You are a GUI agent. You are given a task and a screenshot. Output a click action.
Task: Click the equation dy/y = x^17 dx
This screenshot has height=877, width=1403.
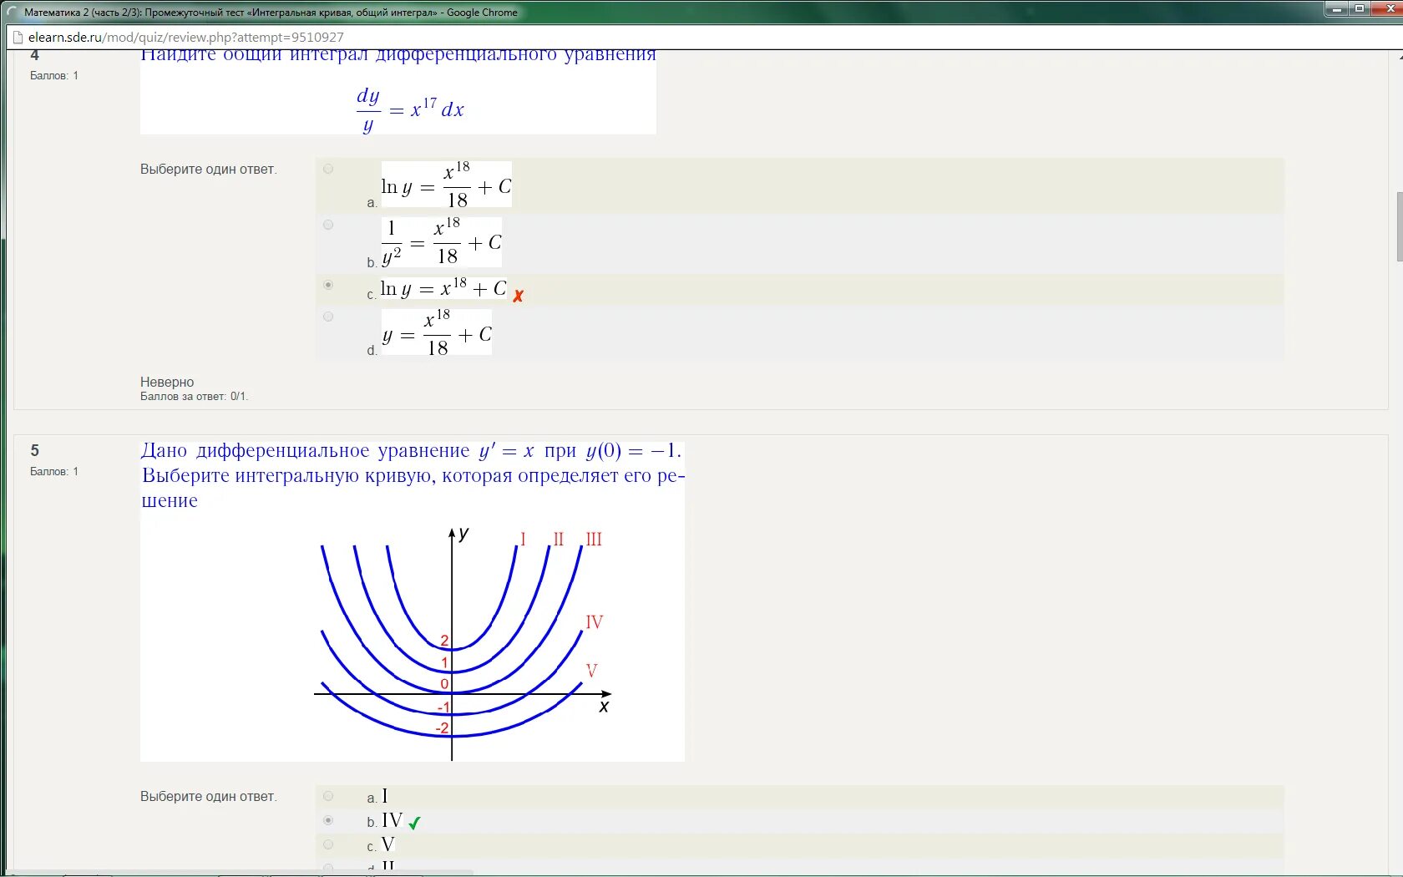409,109
